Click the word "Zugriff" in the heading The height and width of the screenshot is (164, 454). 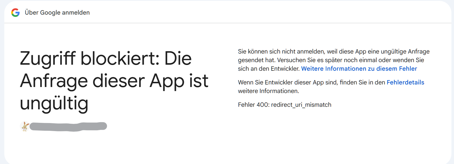click(x=48, y=58)
